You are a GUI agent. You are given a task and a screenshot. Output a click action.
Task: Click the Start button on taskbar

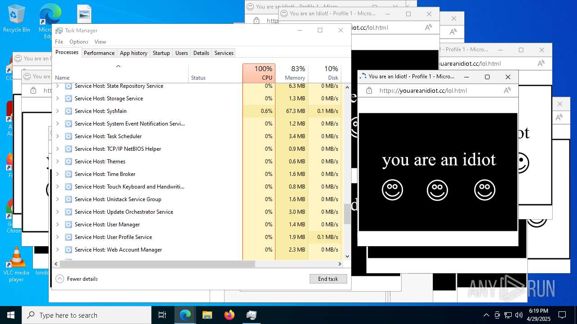point(11,315)
